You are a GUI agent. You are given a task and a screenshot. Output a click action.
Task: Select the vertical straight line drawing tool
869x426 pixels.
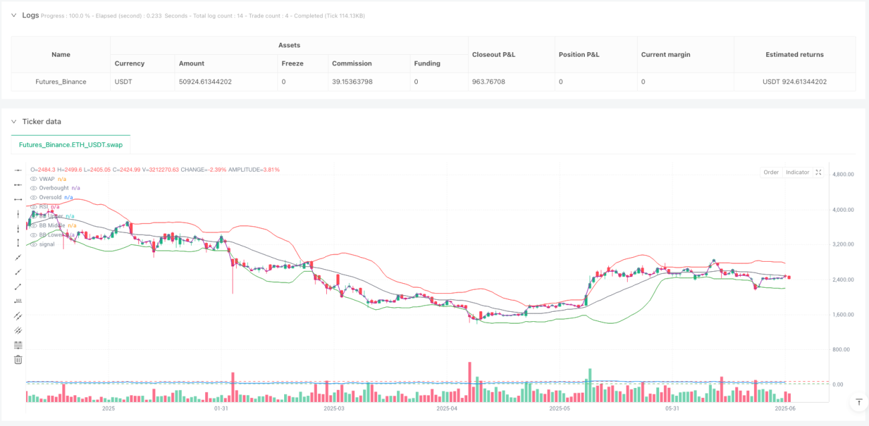pyautogui.click(x=18, y=214)
